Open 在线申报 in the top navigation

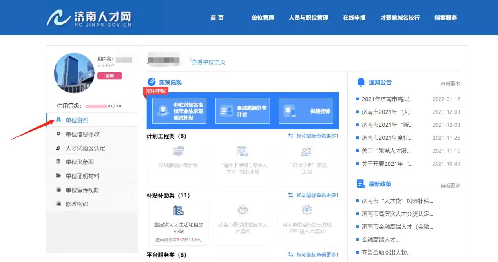354,18
